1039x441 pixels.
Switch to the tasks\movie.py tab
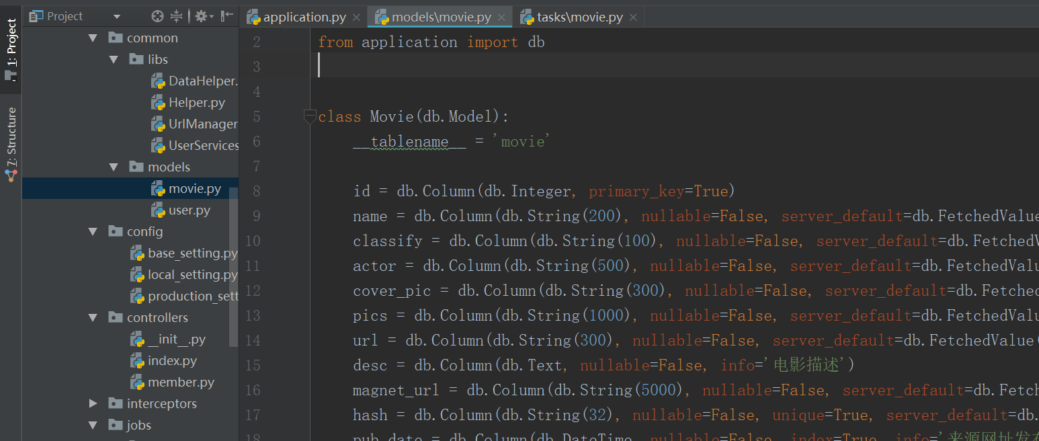click(x=579, y=17)
